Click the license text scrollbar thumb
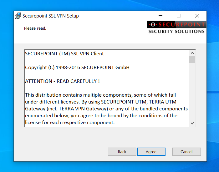 click(192, 60)
